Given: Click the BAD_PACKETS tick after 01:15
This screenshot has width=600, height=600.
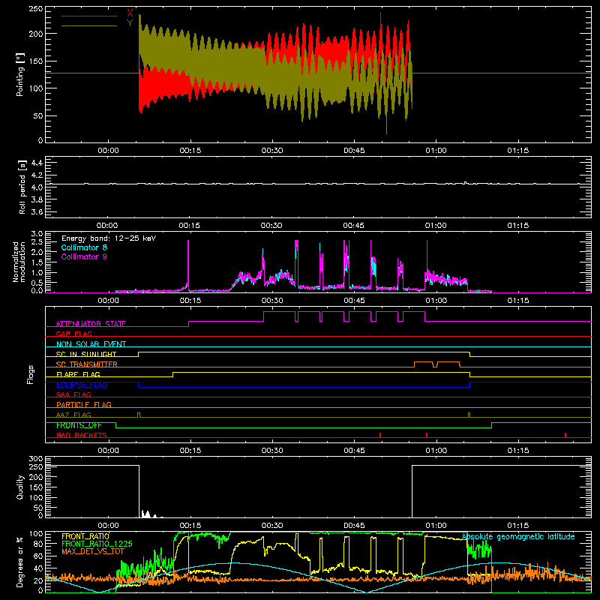Looking at the screenshot, I should [x=565, y=435].
